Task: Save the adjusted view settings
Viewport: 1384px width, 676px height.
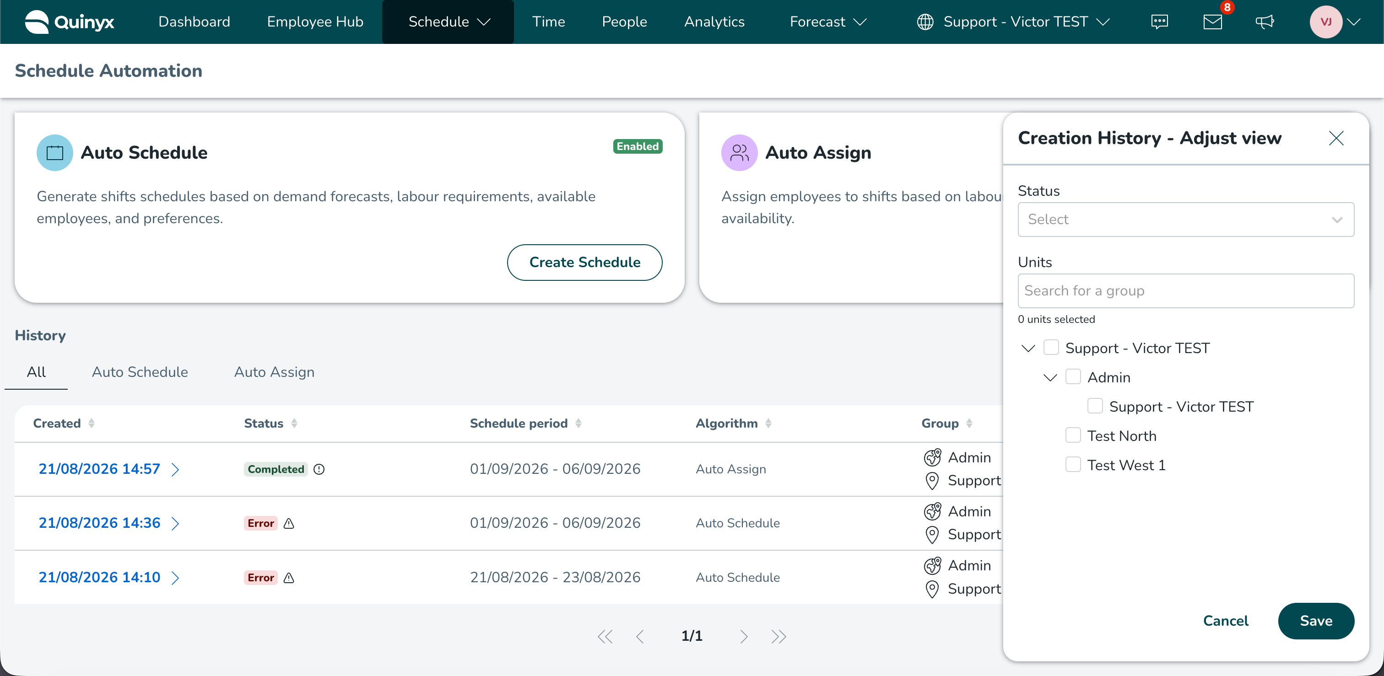Action: pyautogui.click(x=1316, y=621)
